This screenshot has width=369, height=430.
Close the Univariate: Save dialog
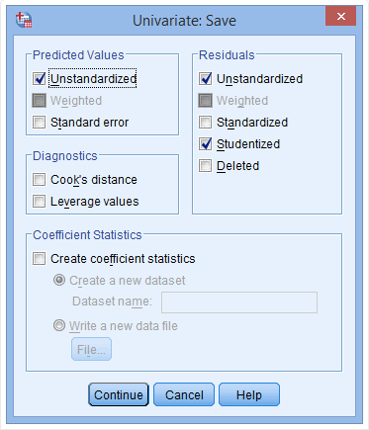click(x=340, y=16)
